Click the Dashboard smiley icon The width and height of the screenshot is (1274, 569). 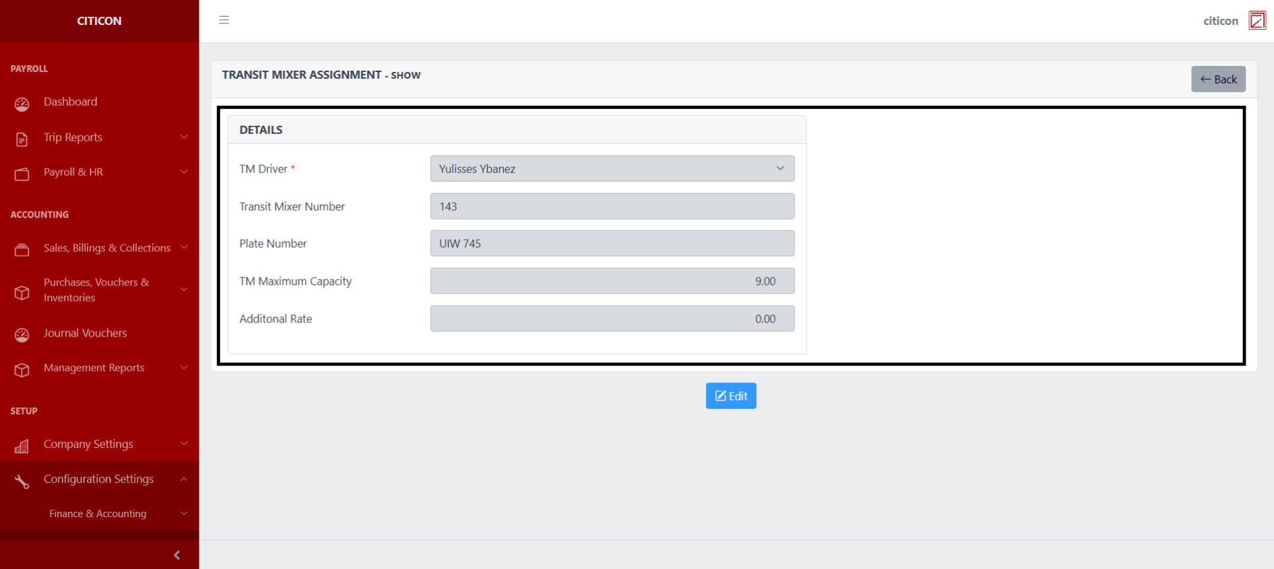click(22, 102)
